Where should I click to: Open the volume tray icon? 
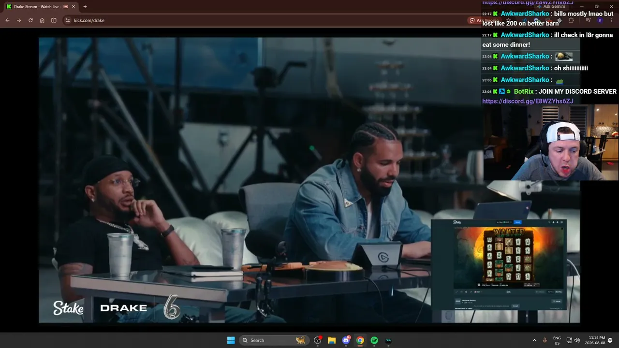pos(577,340)
